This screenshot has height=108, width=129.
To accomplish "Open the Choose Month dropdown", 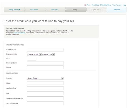I will (34, 54).
